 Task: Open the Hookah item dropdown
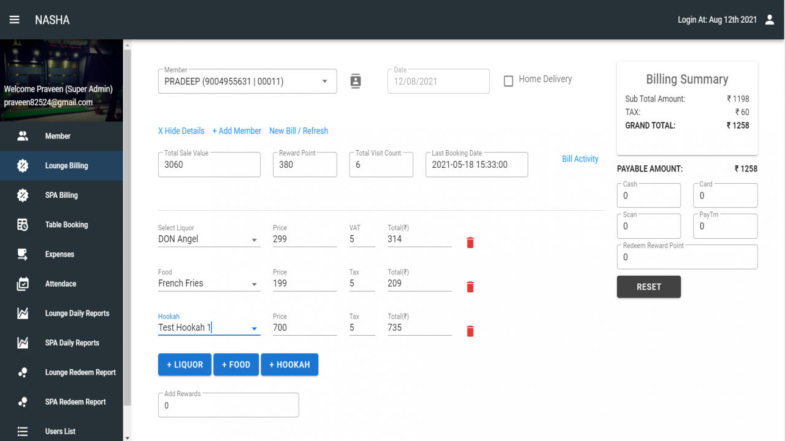(x=254, y=329)
